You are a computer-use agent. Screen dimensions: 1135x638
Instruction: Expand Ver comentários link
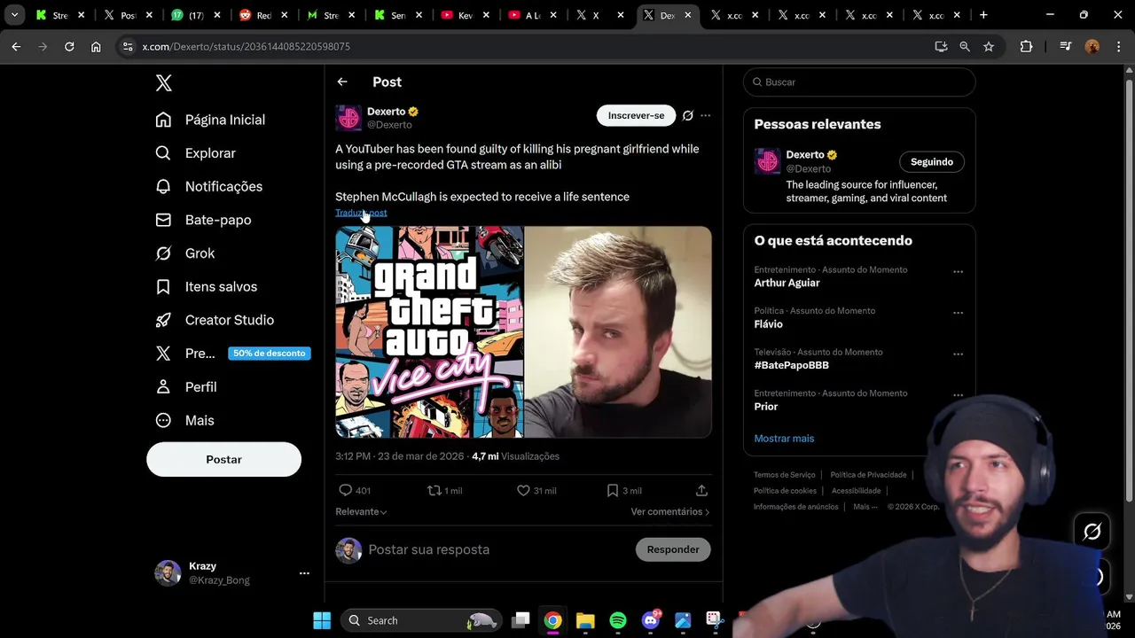click(x=670, y=511)
